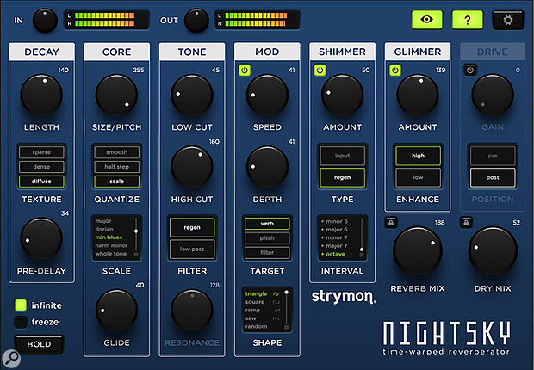
Task: Select diffuse texture
Action: tap(41, 181)
